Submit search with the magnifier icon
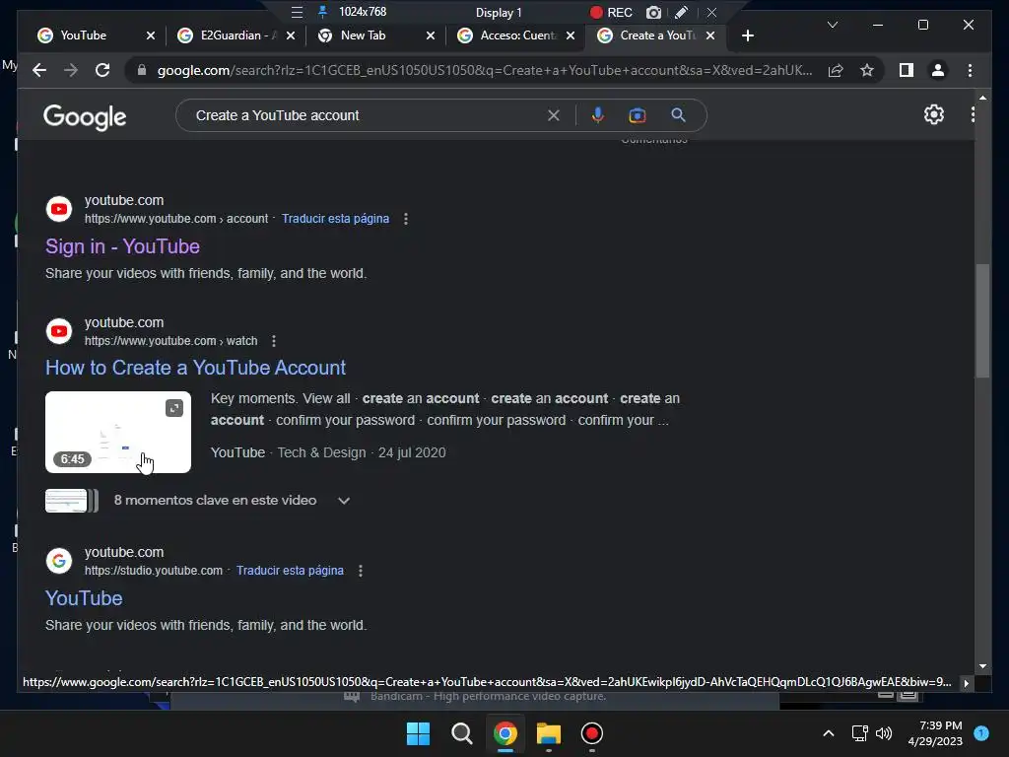The image size is (1009, 757). (678, 115)
